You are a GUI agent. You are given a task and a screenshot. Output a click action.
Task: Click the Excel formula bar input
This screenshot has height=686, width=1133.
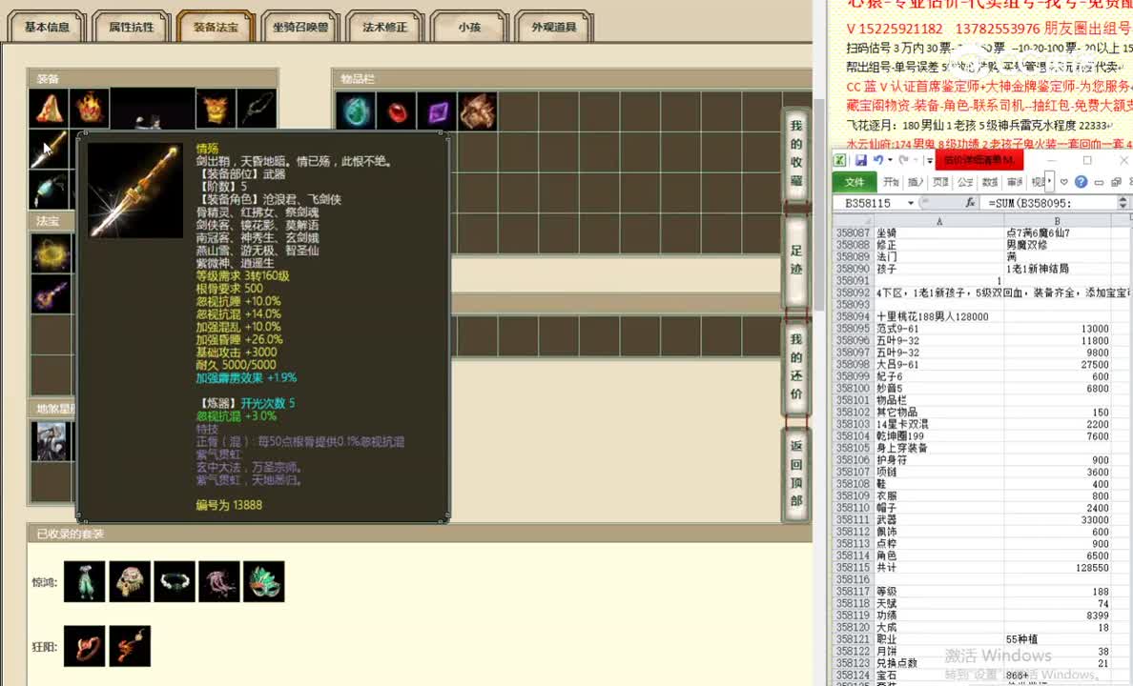pyautogui.click(x=1049, y=203)
